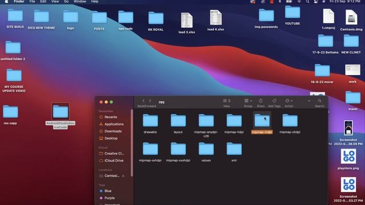Select untitled folder 2 on desktop
This screenshot has width=365, height=205.
pyautogui.click(x=13, y=47)
